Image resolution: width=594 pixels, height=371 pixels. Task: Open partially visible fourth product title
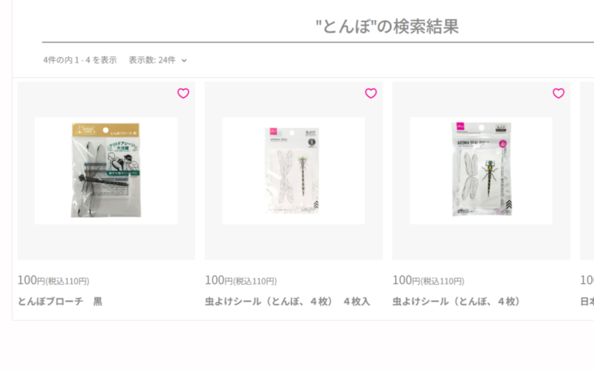click(587, 301)
